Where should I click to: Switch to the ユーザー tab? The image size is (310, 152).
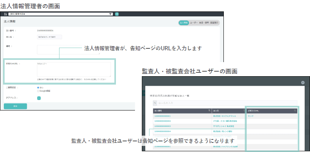coord(194,23)
